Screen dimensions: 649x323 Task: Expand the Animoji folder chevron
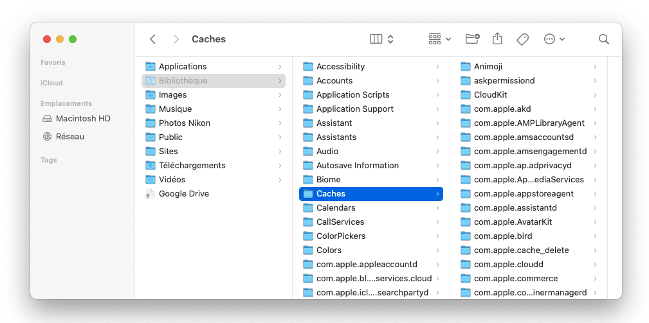tap(595, 67)
